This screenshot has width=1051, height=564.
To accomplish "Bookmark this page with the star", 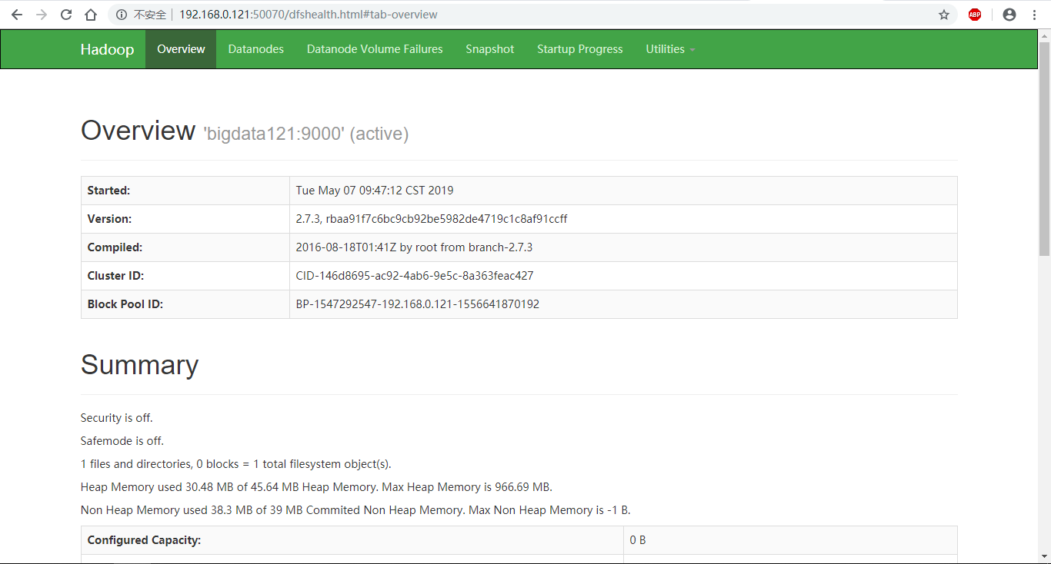I will click(x=944, y=15).
